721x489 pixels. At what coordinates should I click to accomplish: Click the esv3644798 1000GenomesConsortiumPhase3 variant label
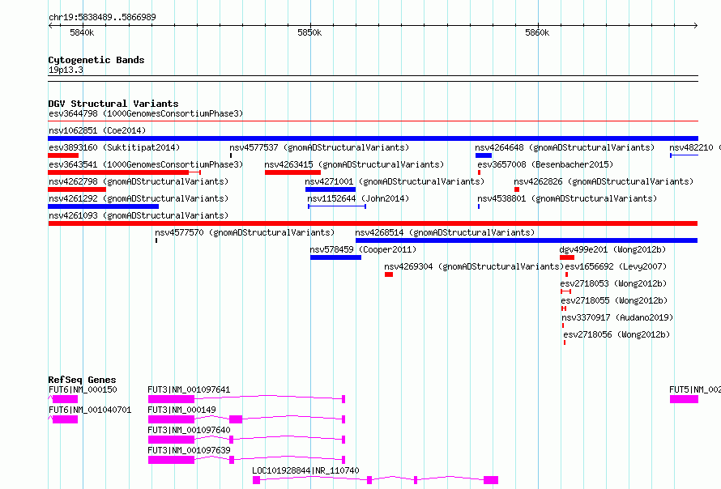pyautogui.click(x=146, y=113)
